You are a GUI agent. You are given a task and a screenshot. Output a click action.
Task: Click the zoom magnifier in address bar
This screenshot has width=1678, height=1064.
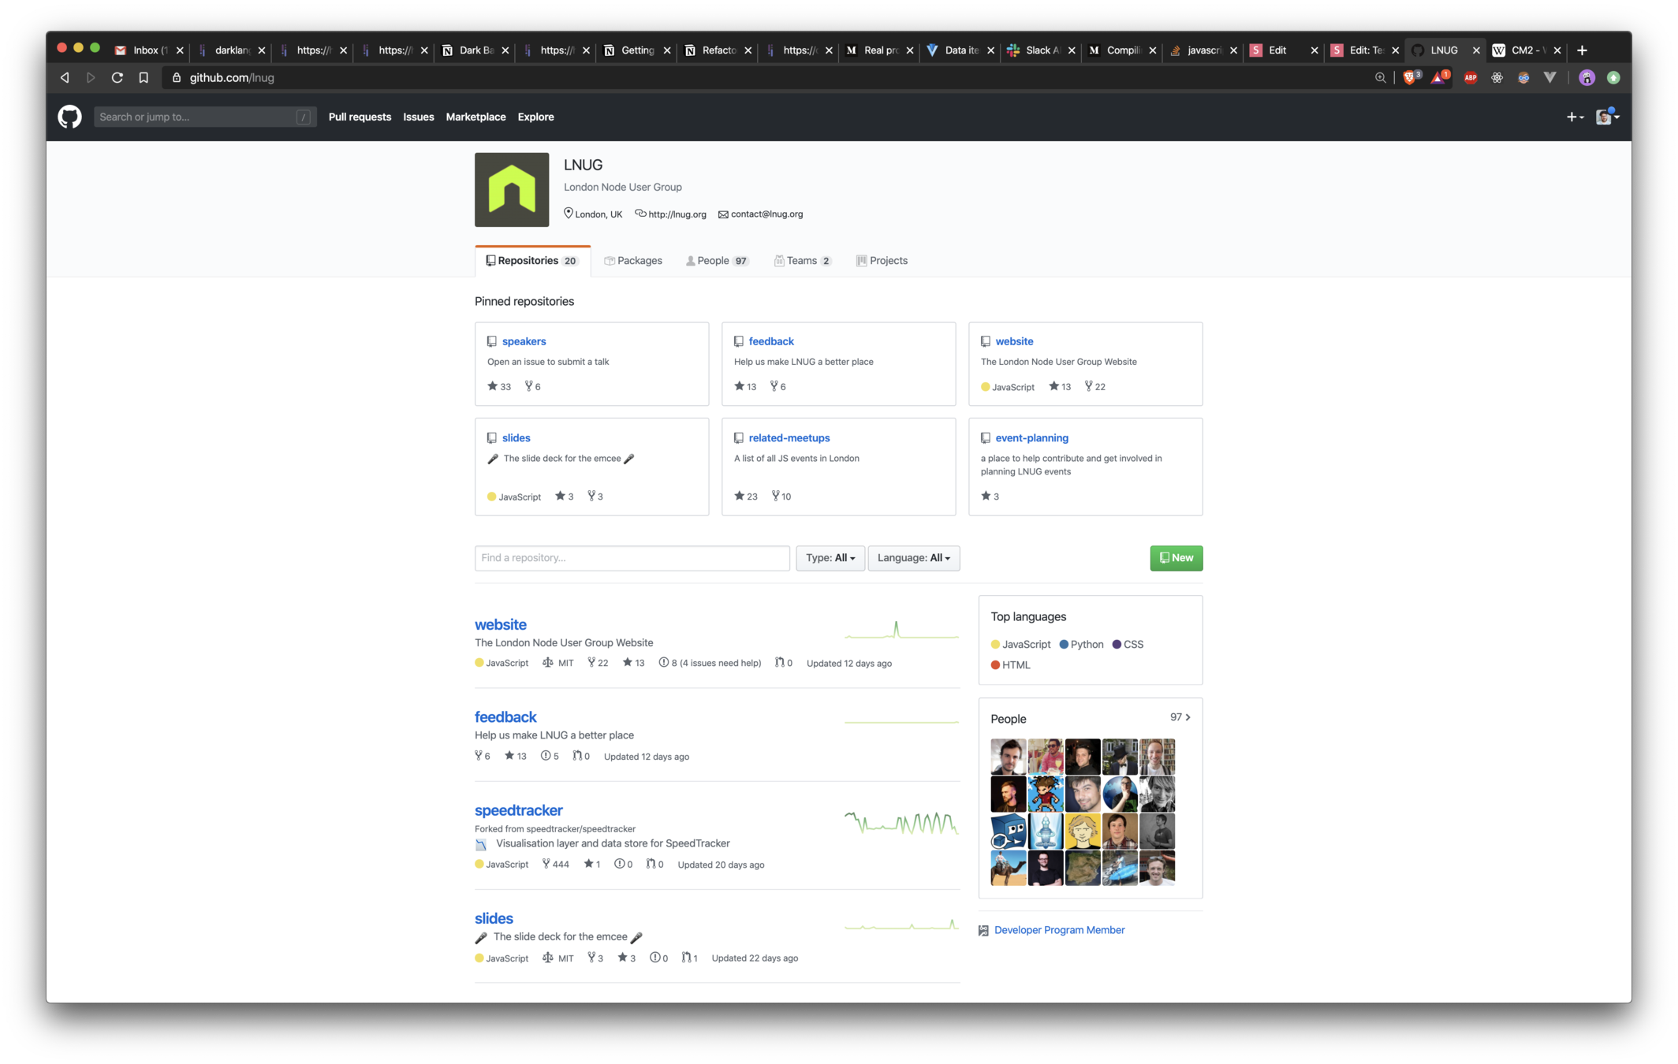click(x=1380, y=77)
